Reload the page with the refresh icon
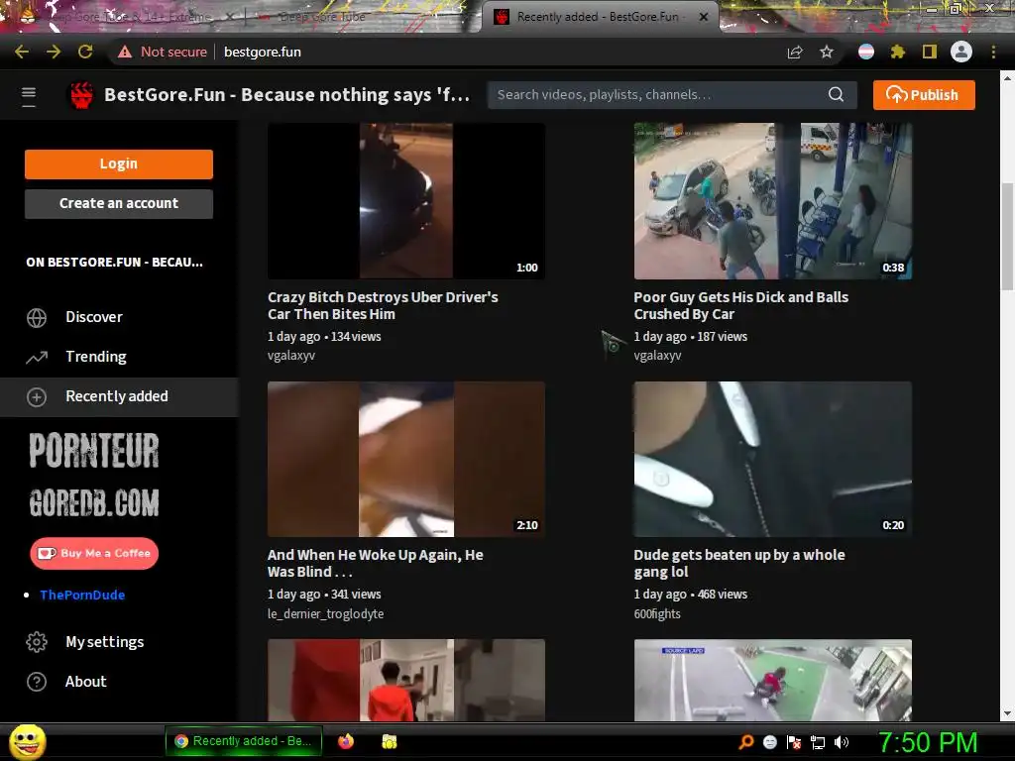 pyautogui.click(x=85, y=52)
